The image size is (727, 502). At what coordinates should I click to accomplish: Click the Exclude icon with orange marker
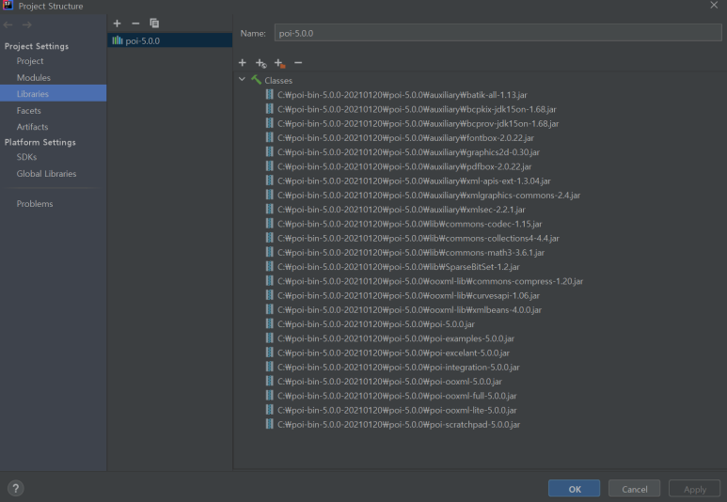click(x=279, y=63)
